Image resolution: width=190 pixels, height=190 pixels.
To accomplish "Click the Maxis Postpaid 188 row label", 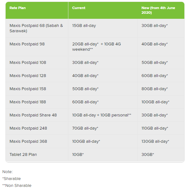I will tap(28, 102).
